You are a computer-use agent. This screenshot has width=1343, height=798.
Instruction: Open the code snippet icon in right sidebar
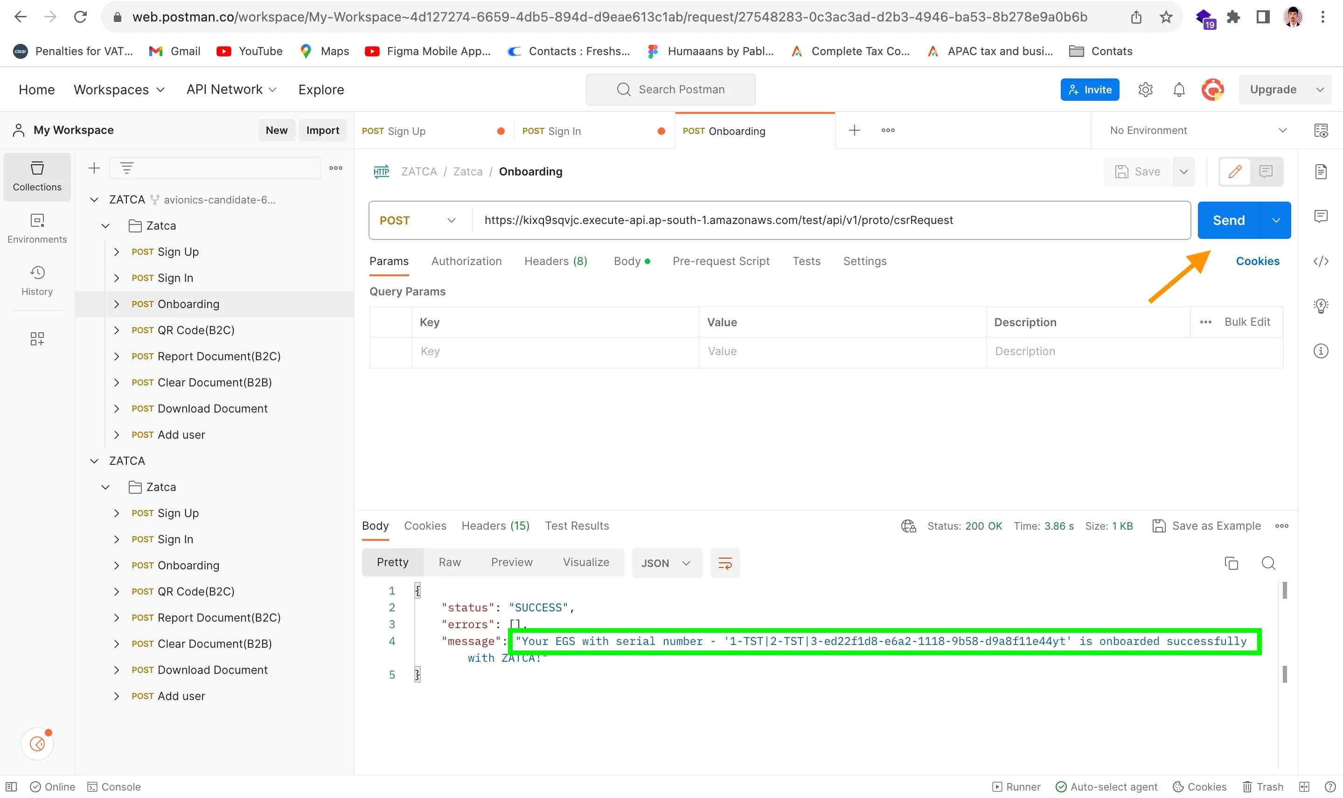[1321, 262]
